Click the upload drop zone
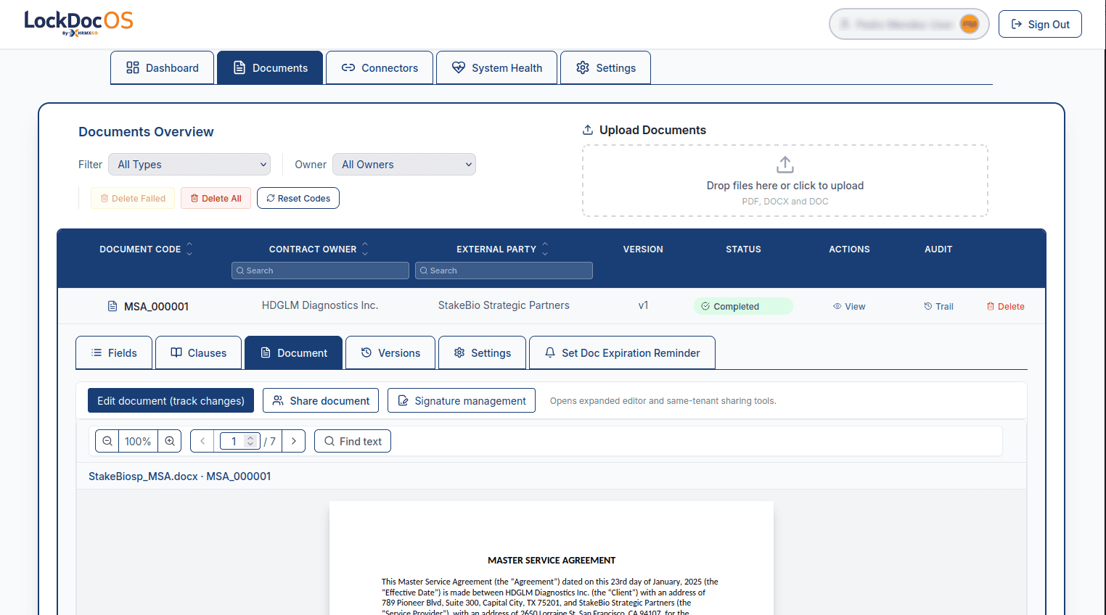1106x615 pixels. pos(785,181)
